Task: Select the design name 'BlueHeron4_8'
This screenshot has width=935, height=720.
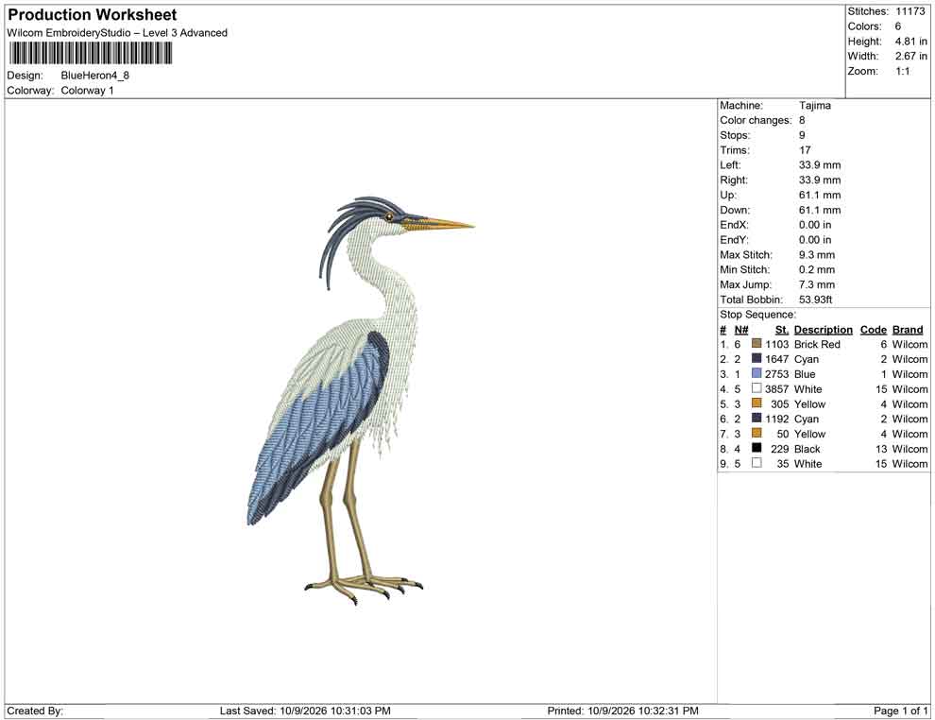Action: click(x=94, y=76)
